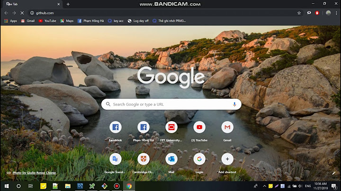The height and width of the screenshot is (191, 341).
Task: Open the Chrome three-dot menu
Action: click(336, 13)
